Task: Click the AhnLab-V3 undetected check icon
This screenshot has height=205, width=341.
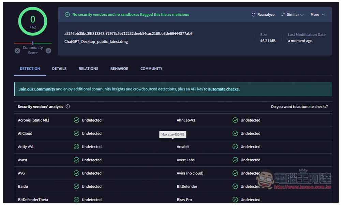Action: pos(235,120)
